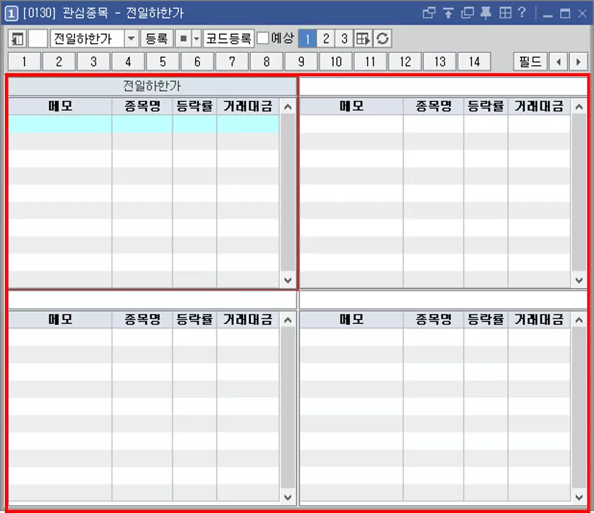
Task: Switch to group tab 1
Action: (x=25, y=62)
